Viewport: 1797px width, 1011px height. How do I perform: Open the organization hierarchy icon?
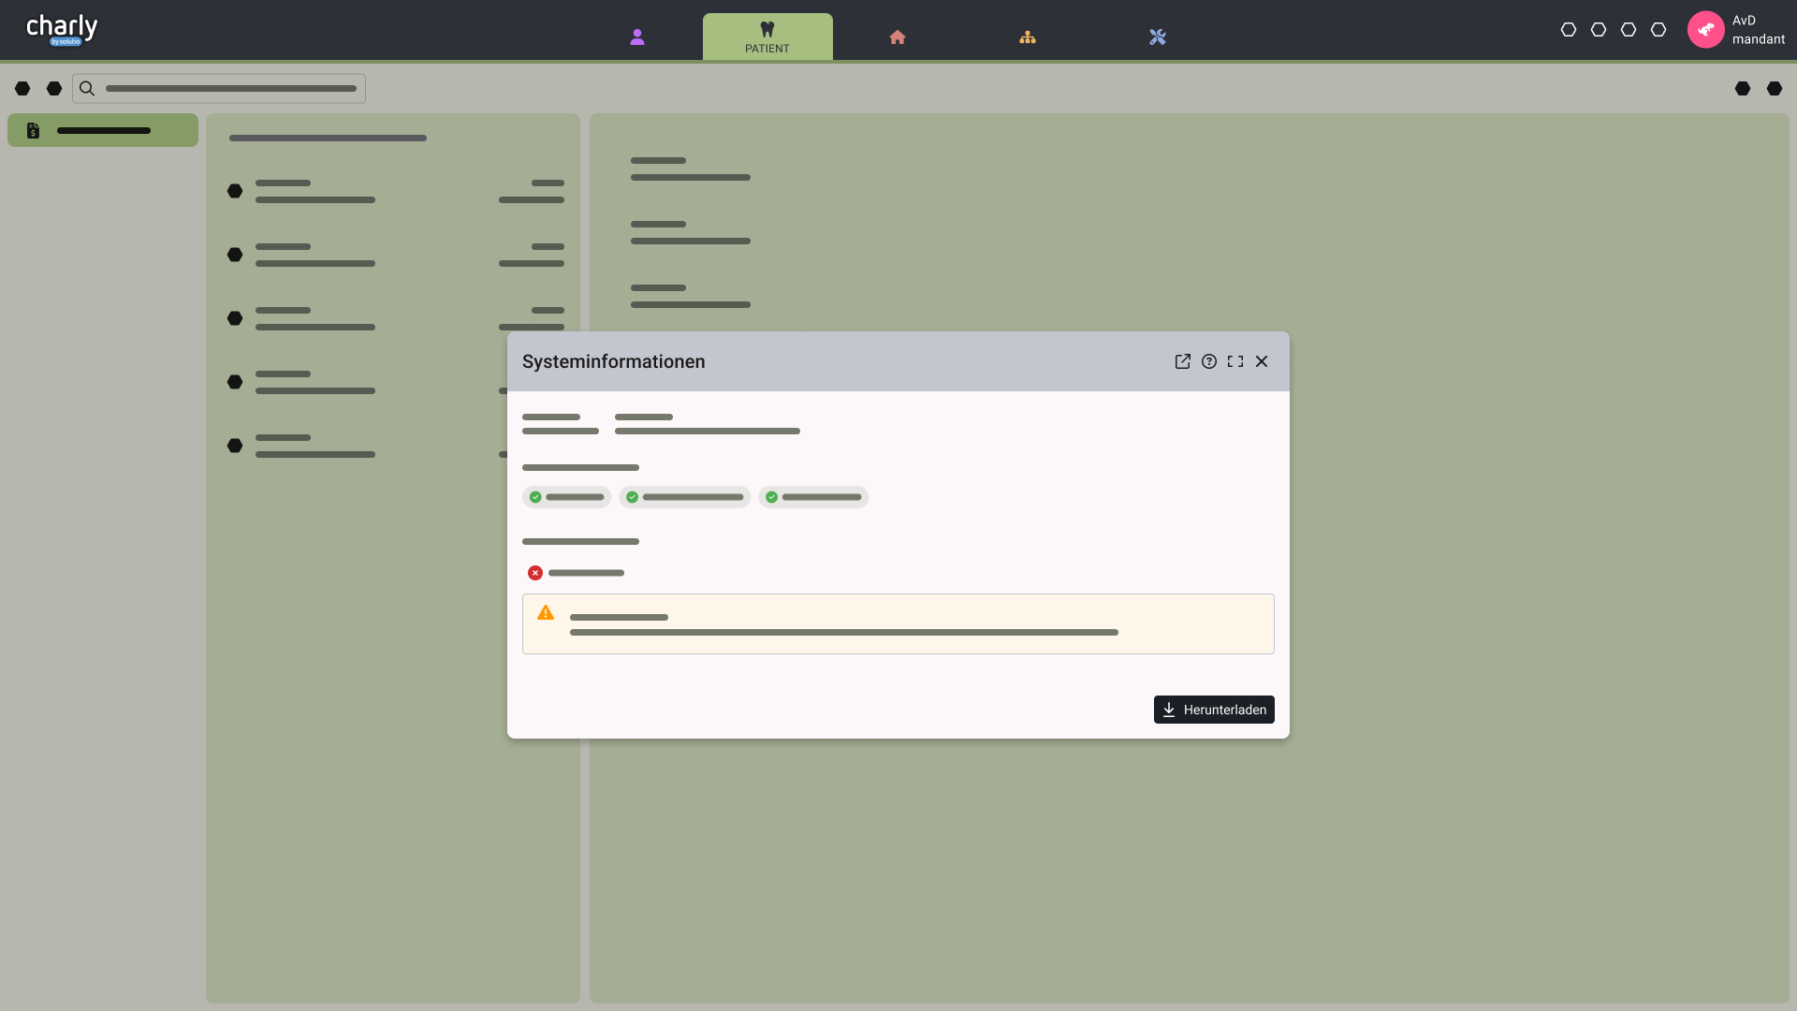click(x=1028, y=37)
